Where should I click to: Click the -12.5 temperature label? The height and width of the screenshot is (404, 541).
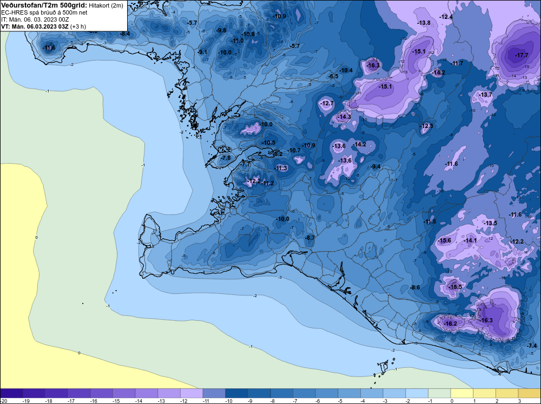tap(427, 126)
